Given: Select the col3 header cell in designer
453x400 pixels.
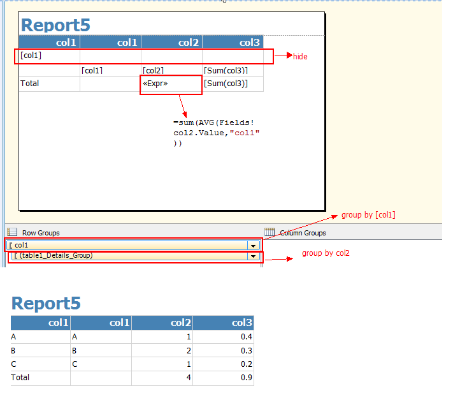Looking at the screenshot, I should [x=233, y=42].
